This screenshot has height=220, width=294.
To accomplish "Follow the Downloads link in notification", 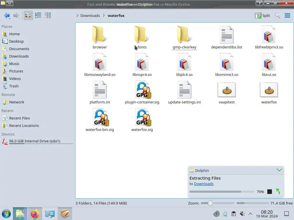I will 204,184.
